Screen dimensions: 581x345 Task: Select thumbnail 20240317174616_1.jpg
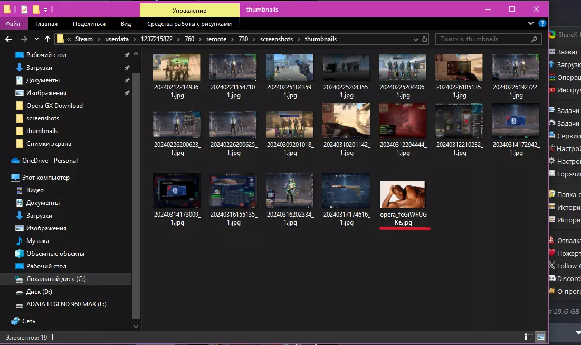[346, 200]
